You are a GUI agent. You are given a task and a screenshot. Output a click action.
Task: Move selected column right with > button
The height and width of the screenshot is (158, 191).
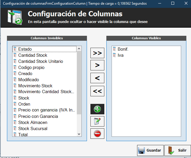click(97, 65)
